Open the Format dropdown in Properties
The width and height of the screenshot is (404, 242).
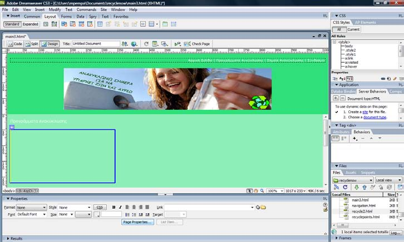point(31,208)
